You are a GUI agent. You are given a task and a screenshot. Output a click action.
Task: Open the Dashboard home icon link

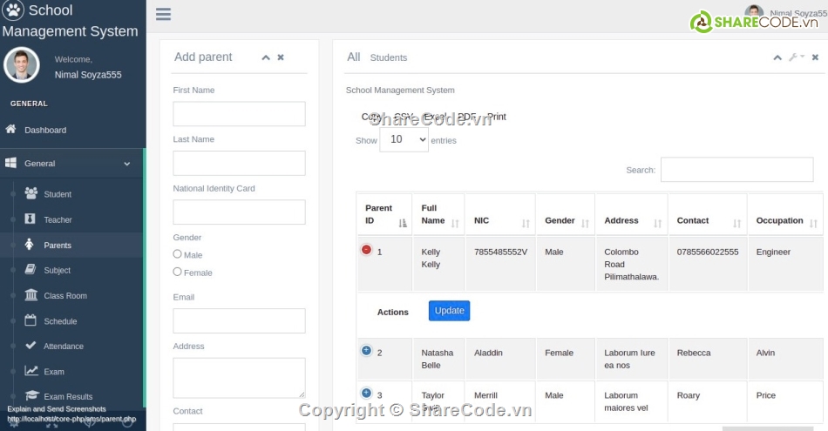coord(11,130)
